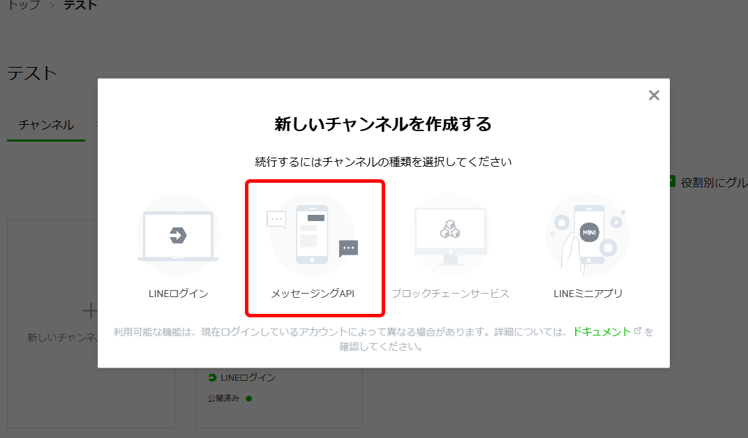Click the plus icon for new channel
The image size is (748, 438).
click(90, 311)
